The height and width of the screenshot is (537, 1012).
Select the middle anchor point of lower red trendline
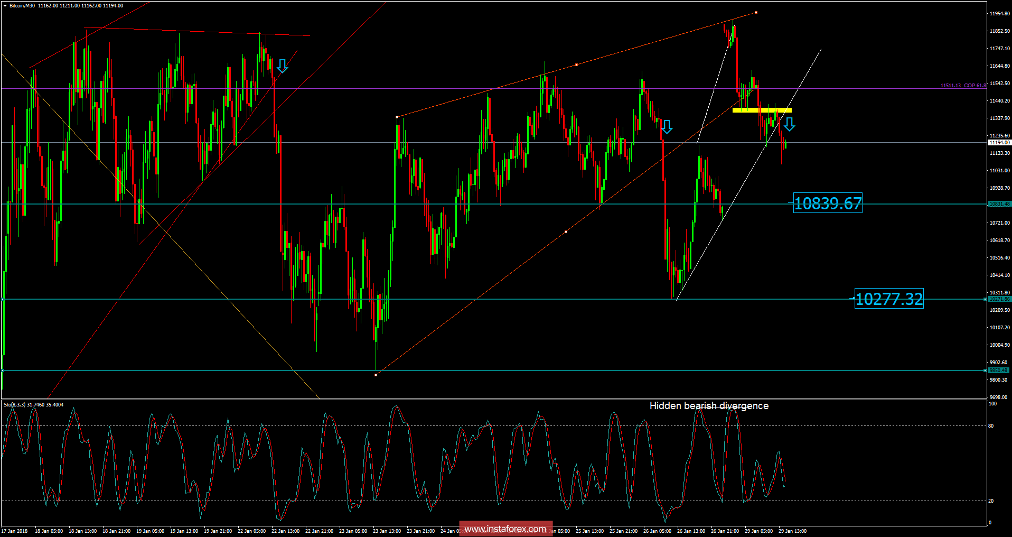tap(566, 232)
